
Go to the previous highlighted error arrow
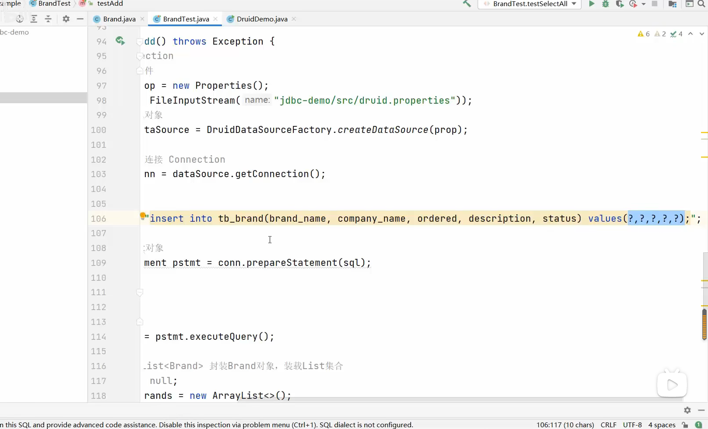(690, 34)
